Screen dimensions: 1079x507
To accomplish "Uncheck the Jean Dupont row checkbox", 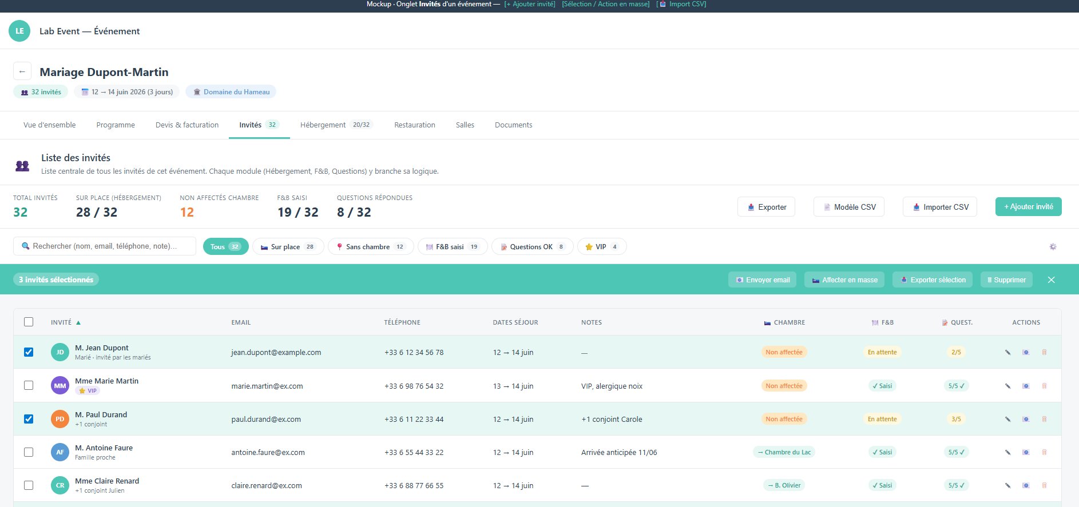I will [x=29, y=352].
